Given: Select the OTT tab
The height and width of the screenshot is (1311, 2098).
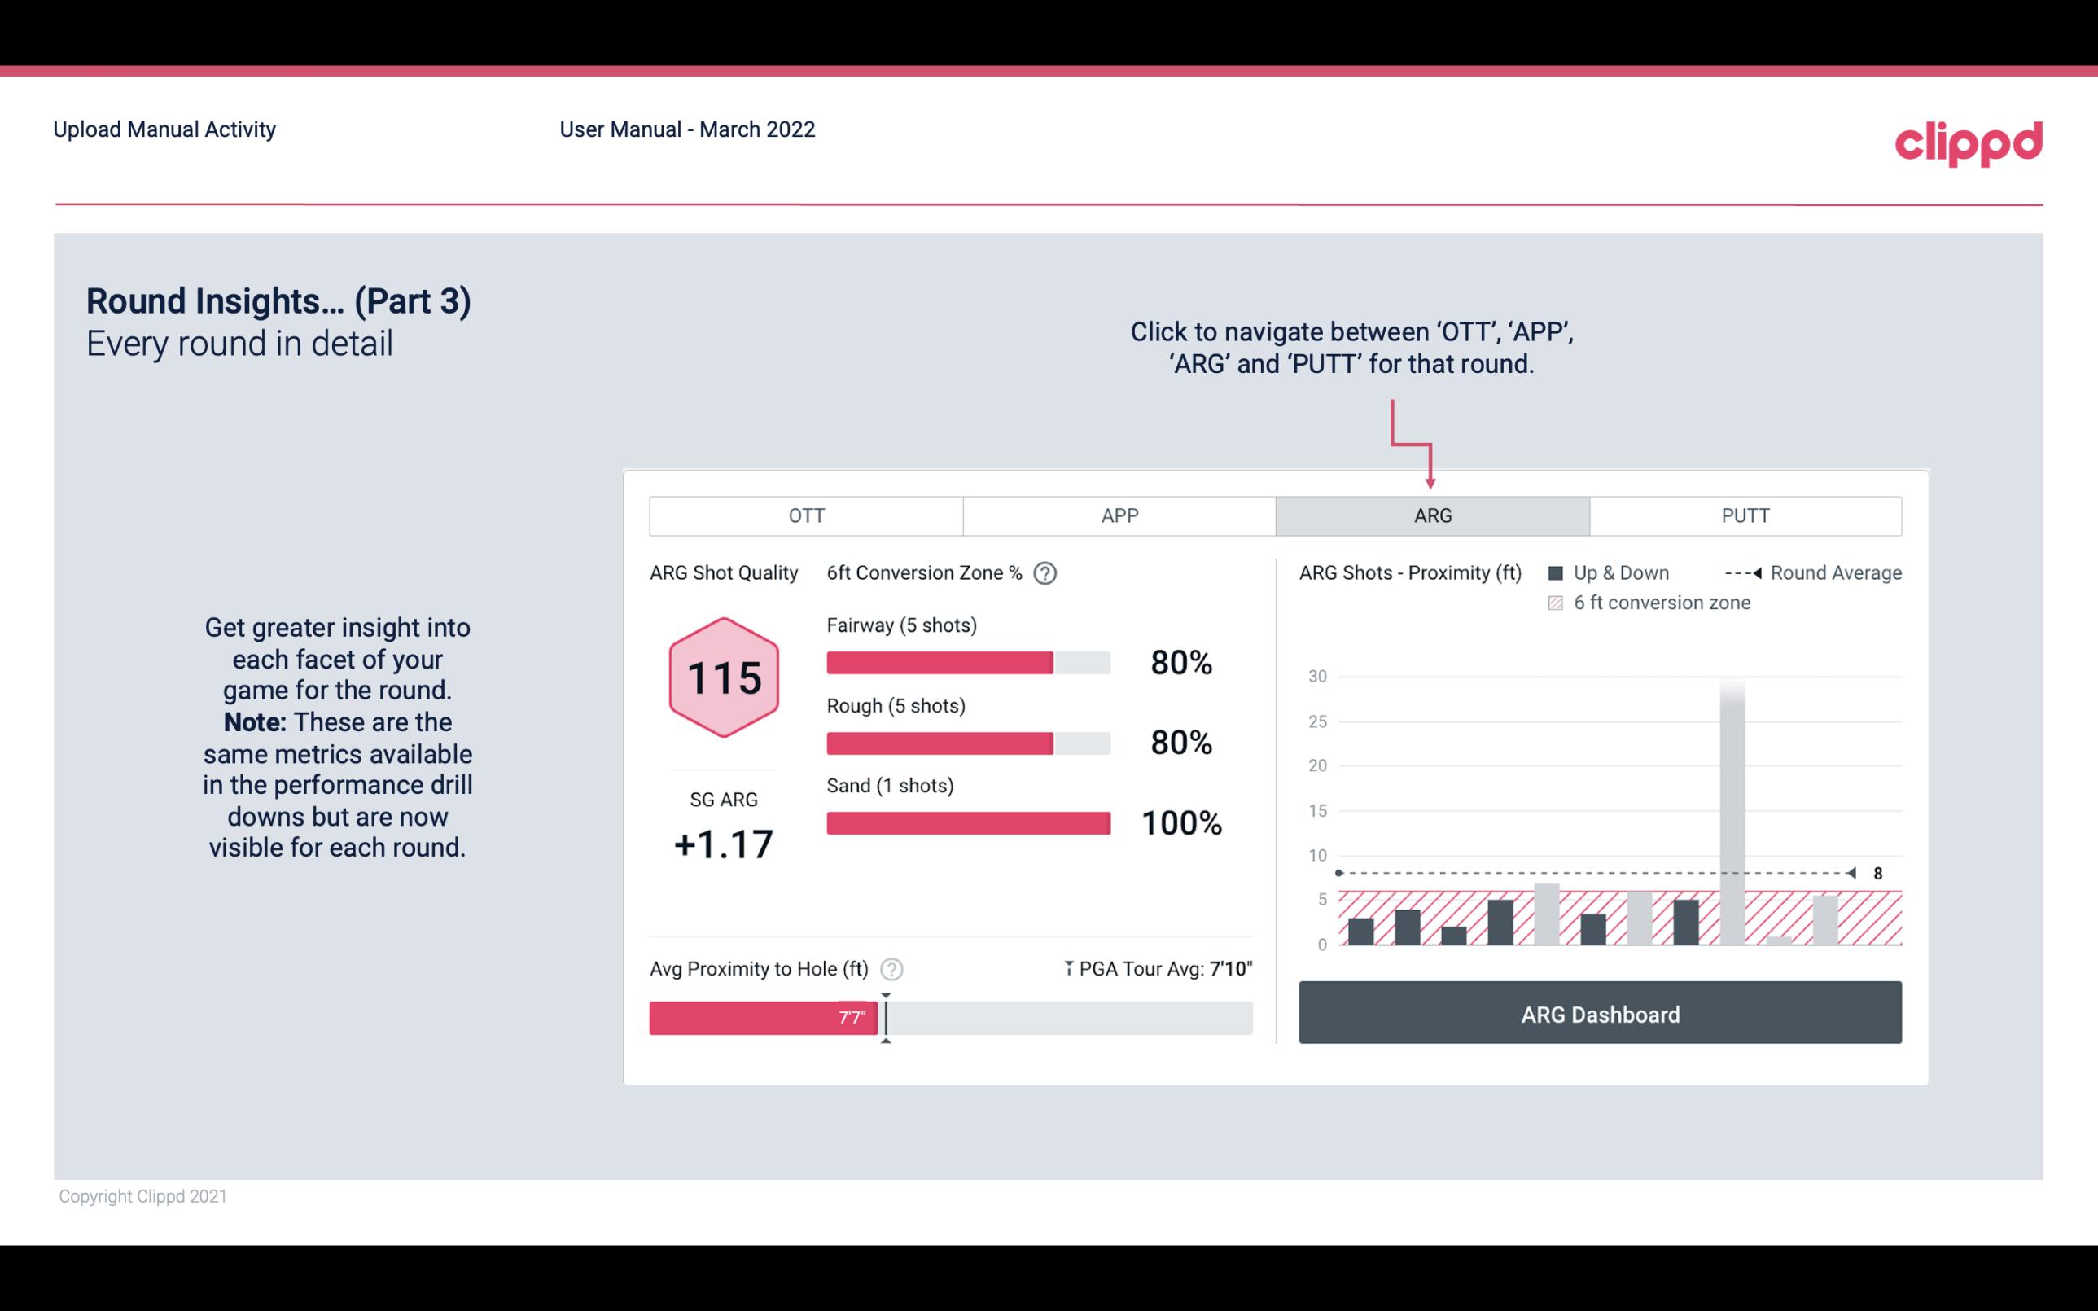Looking at the screenshot, I should coord(808,515).
